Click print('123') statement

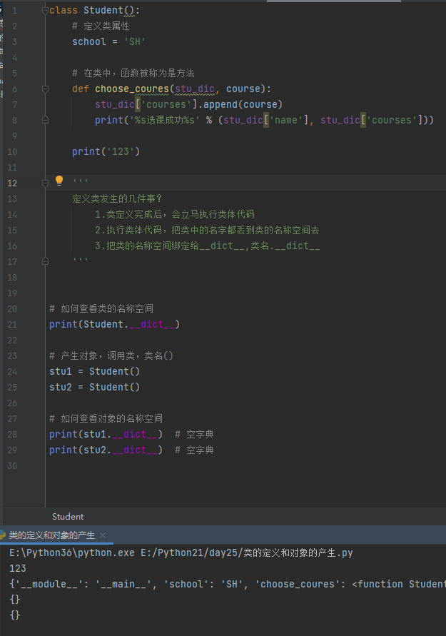pos(106,152)
